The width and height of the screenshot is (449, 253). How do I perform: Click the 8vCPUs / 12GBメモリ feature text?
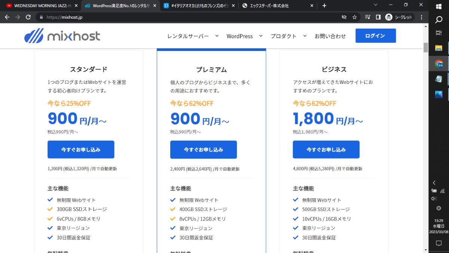(203, 219)
